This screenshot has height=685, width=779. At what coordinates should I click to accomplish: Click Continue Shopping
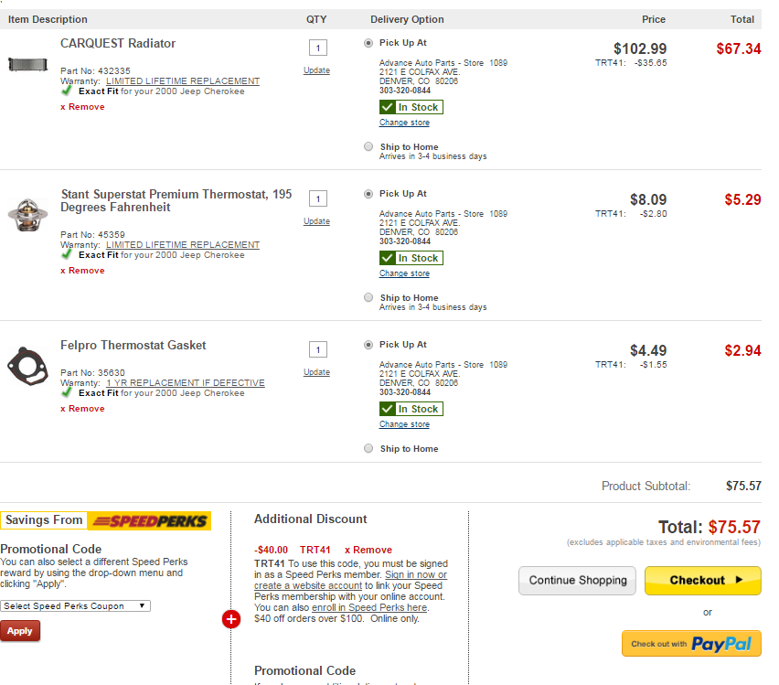578,580
